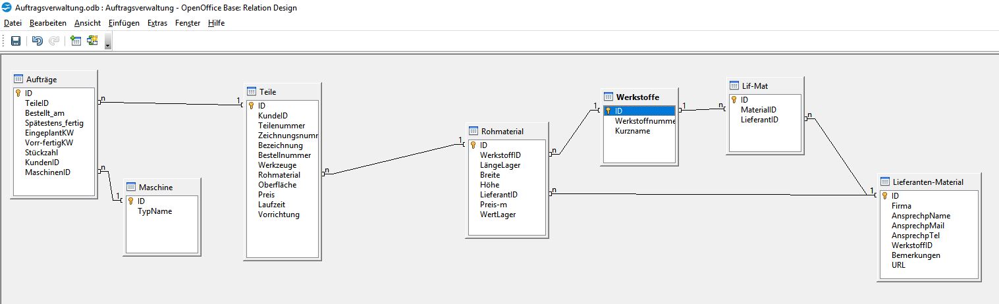Click the Add Tables toolbar icon

(76, 41)
